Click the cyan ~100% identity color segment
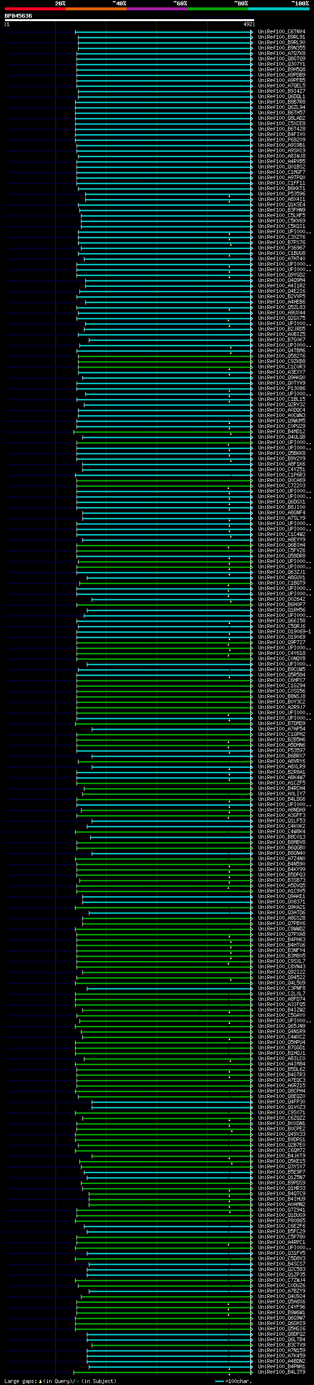Viewport: 314px width, 1385px height. coord(279,9)
